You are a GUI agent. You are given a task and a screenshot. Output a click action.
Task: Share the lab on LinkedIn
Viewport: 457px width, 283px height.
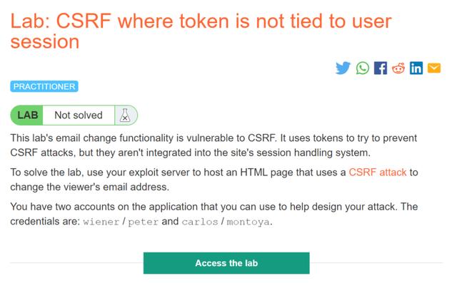pos(416,68)
